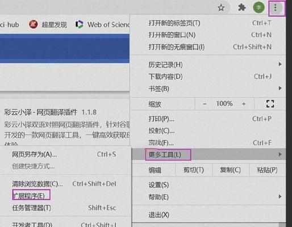Viewport: 292px width, 227px height.
Task: Open the green profile avatar
Action: [x=258, y=8]
